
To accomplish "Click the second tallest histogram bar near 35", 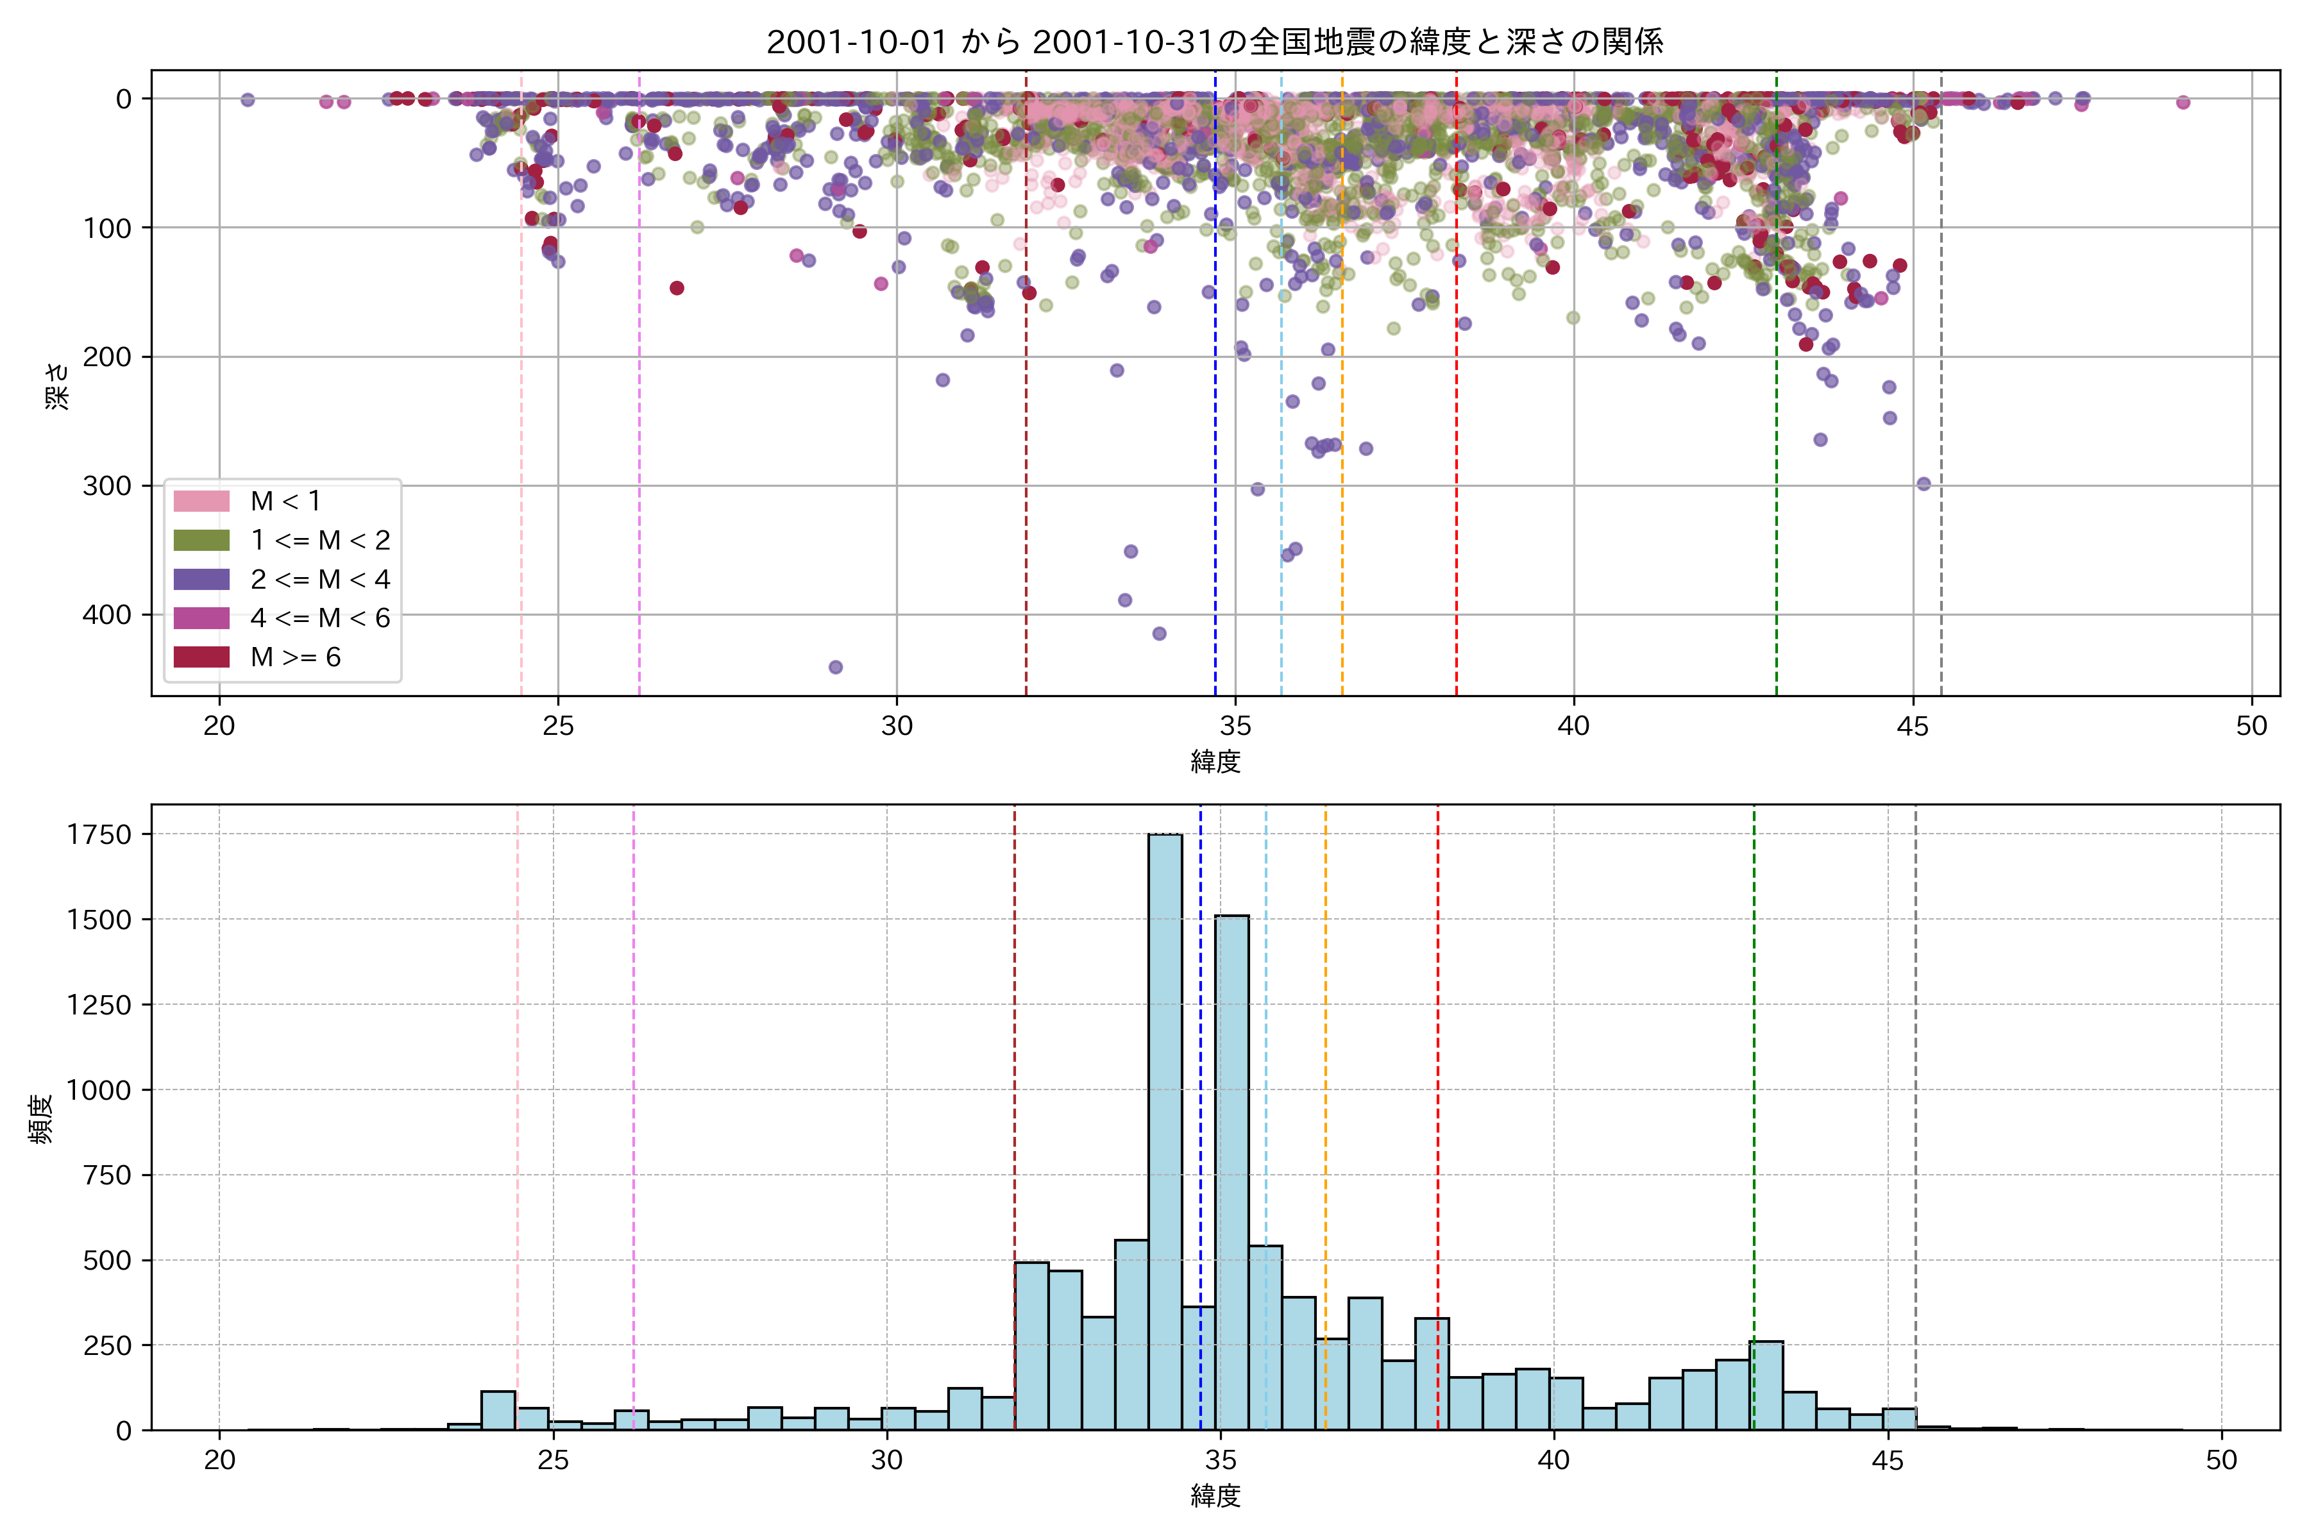I will (1232, 1173).
